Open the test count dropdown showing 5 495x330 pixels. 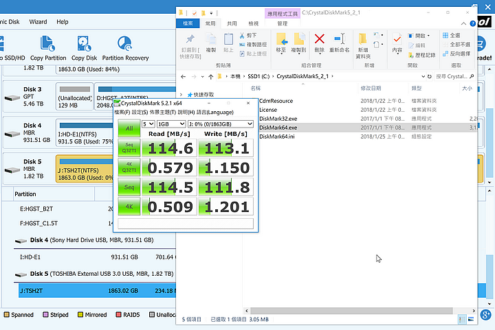tap(148, 124)
